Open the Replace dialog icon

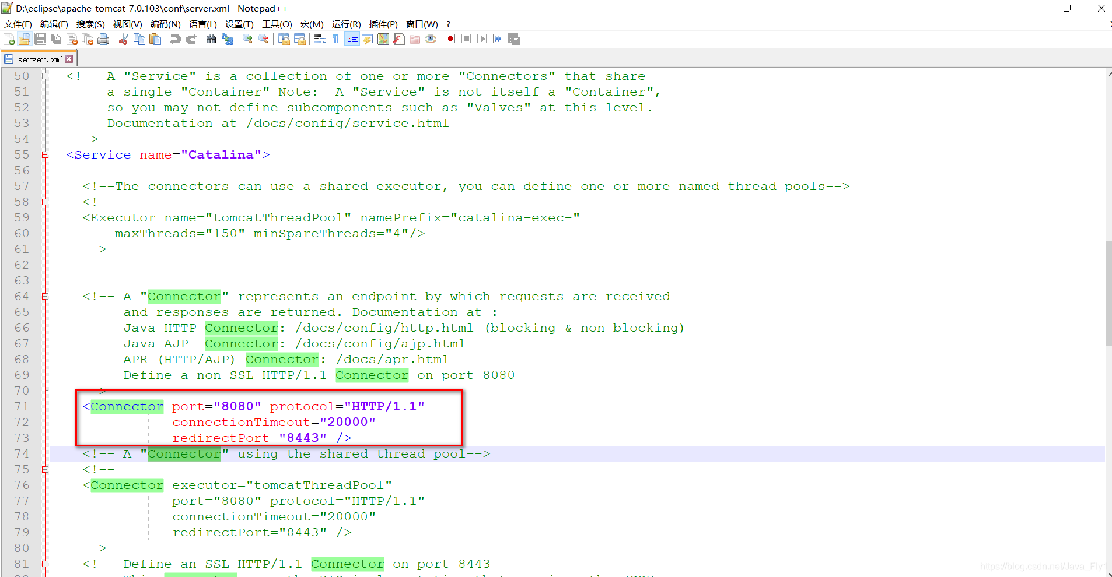coord(228,39)
